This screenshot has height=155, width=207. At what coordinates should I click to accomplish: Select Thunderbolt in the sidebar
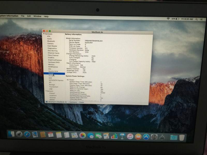click(54, 87)
